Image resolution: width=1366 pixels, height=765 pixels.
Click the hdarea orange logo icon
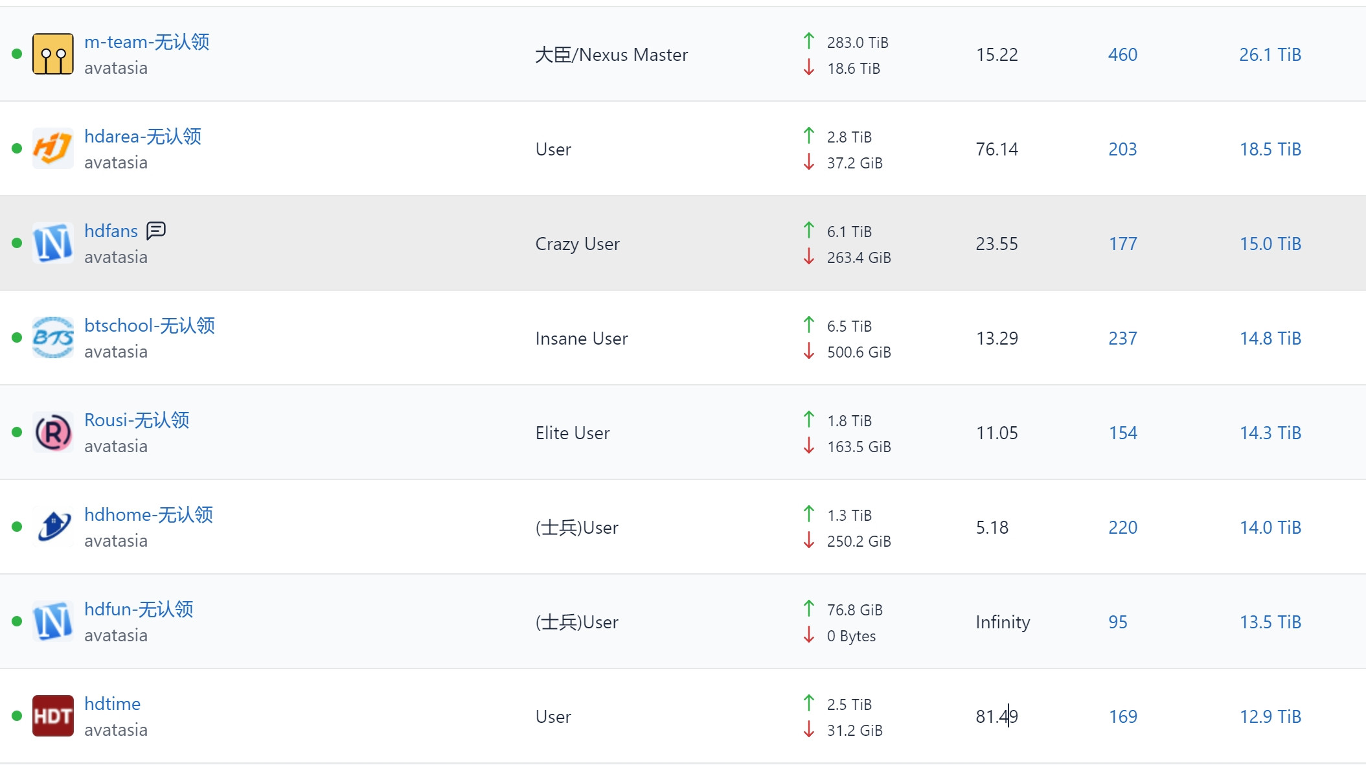click(x=52, y=148)
